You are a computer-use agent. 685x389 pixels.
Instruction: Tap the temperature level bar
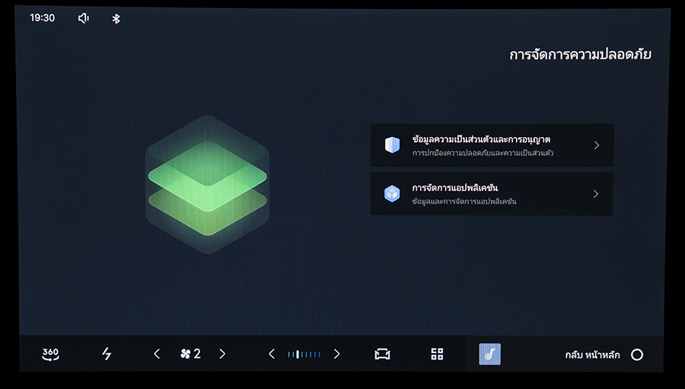[304, 354]
